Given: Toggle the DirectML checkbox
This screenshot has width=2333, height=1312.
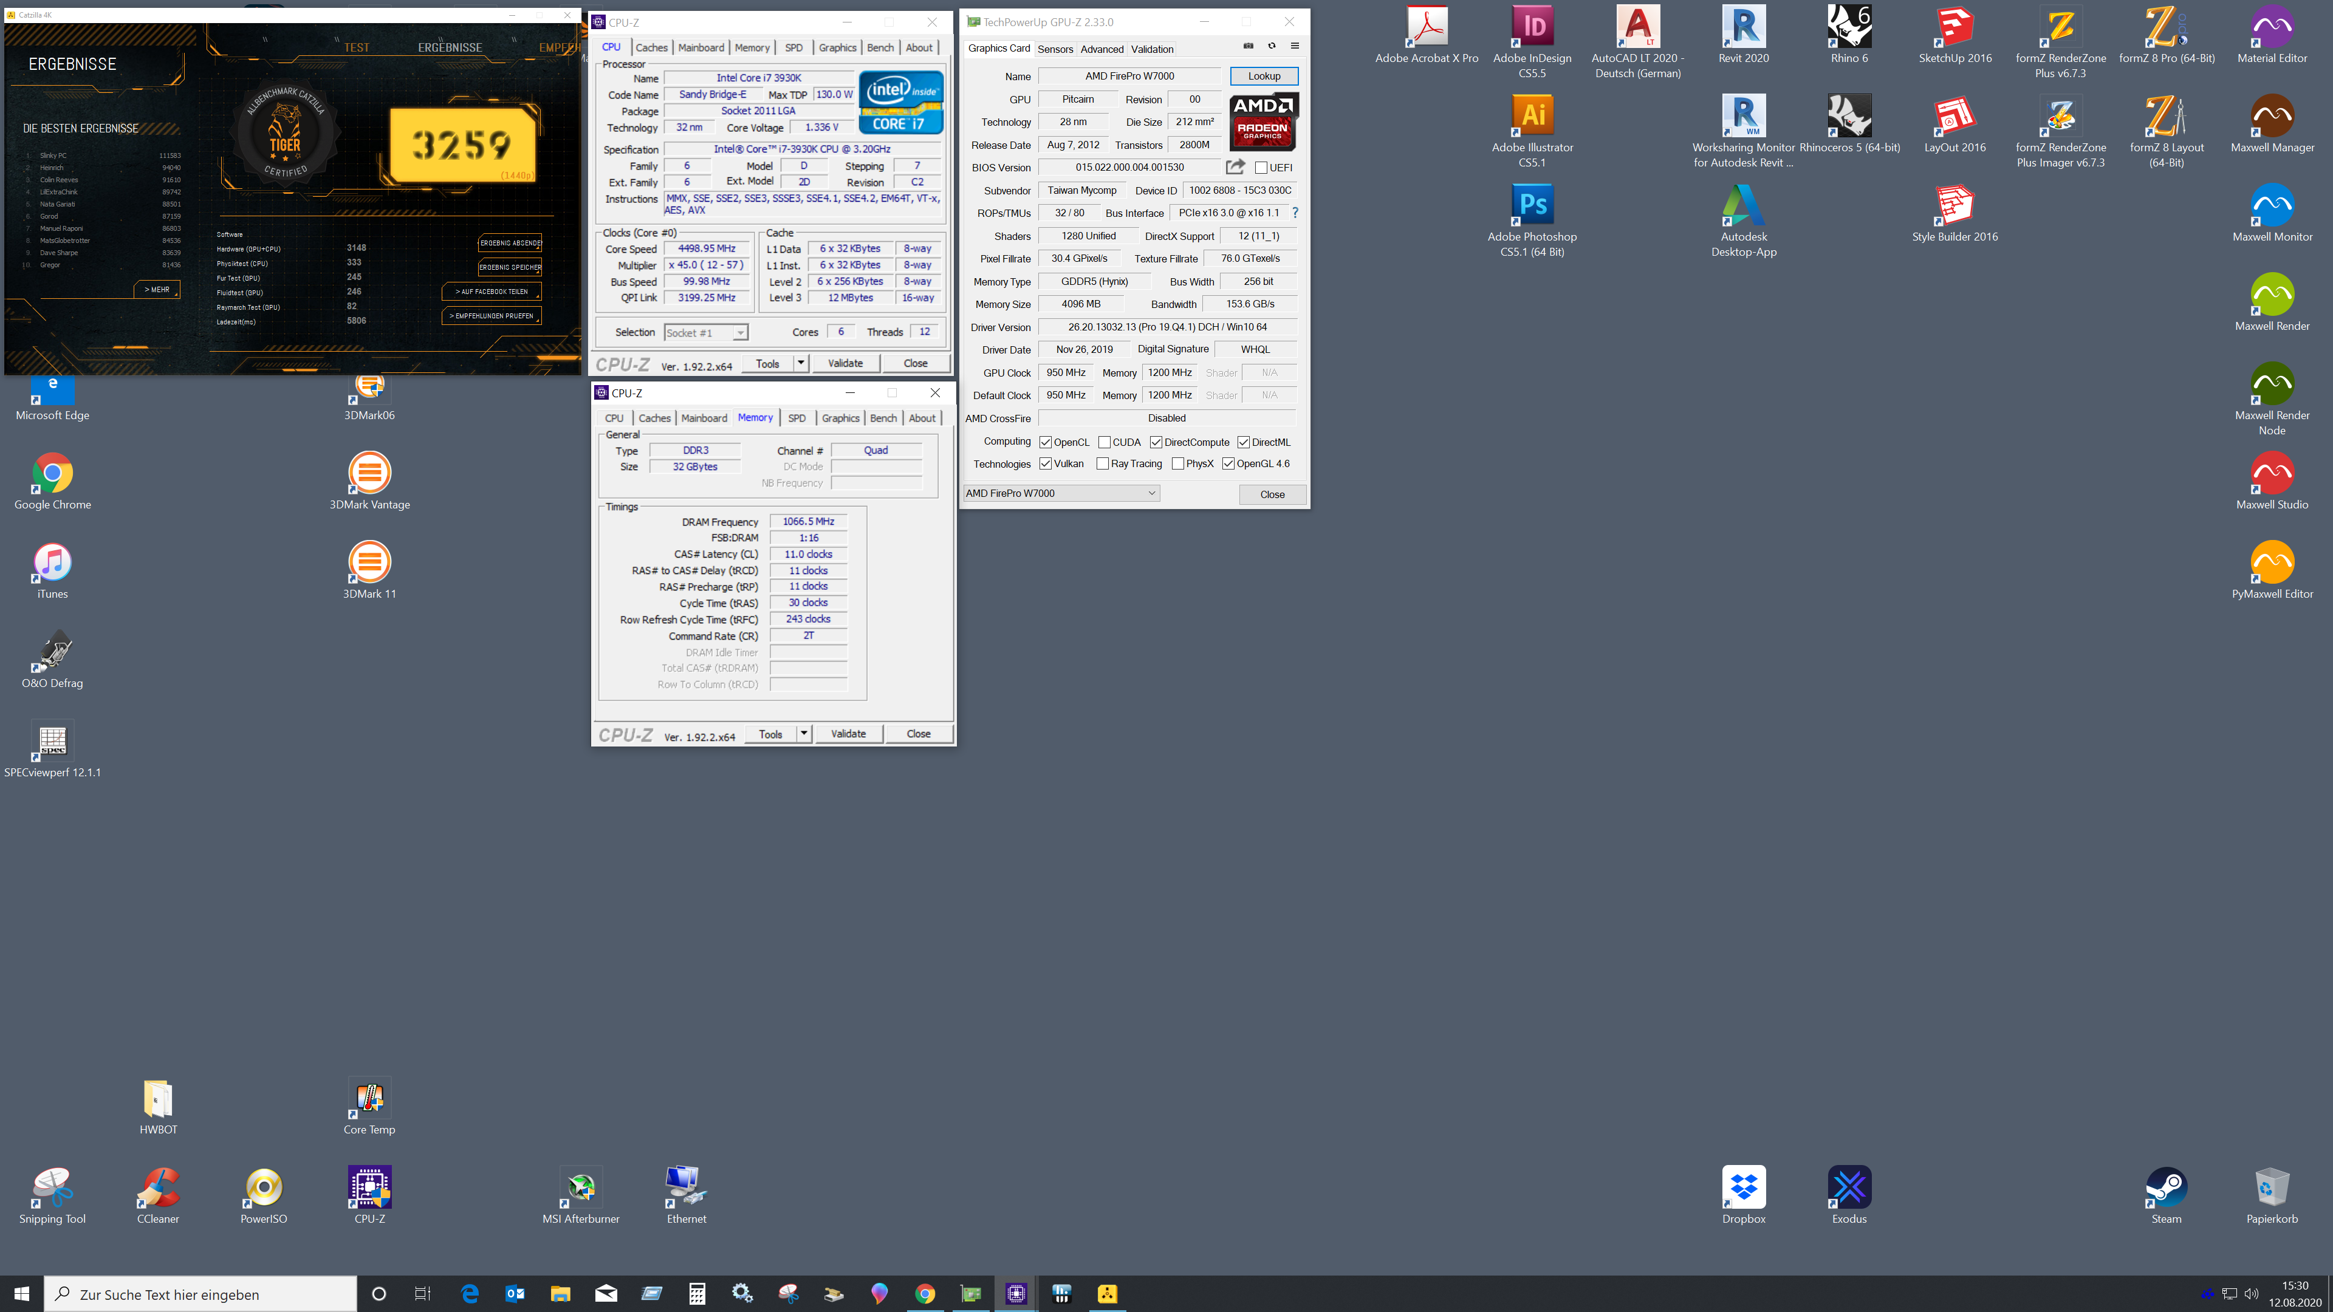Looking at the screenshot, I should pos(1244,442).
